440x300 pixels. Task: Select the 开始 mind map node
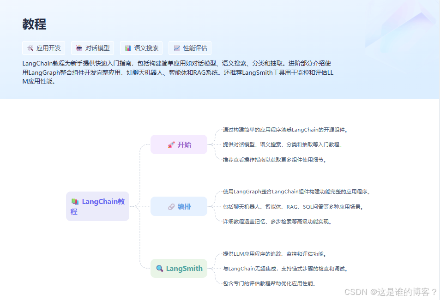tap(179, 144)
